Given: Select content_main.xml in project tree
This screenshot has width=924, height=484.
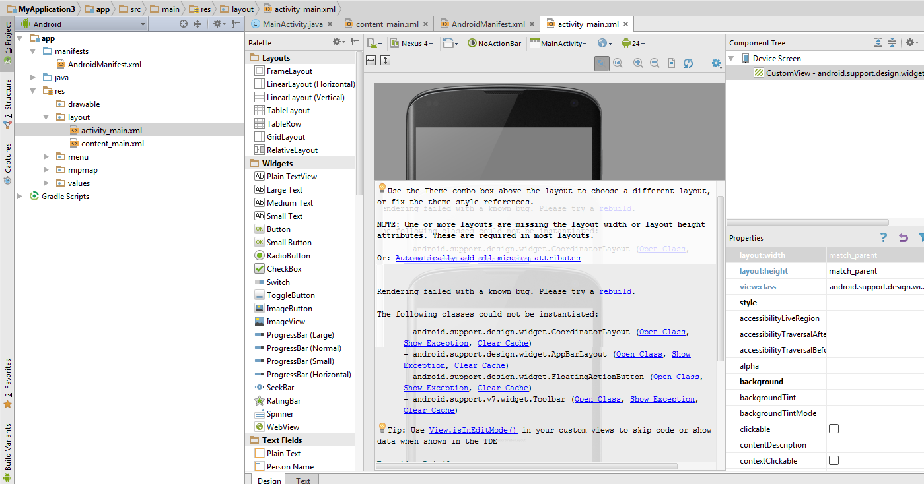Looking at the screenshot, I should 112,143.
